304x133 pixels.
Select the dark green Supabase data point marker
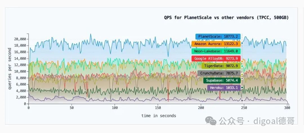242,87
